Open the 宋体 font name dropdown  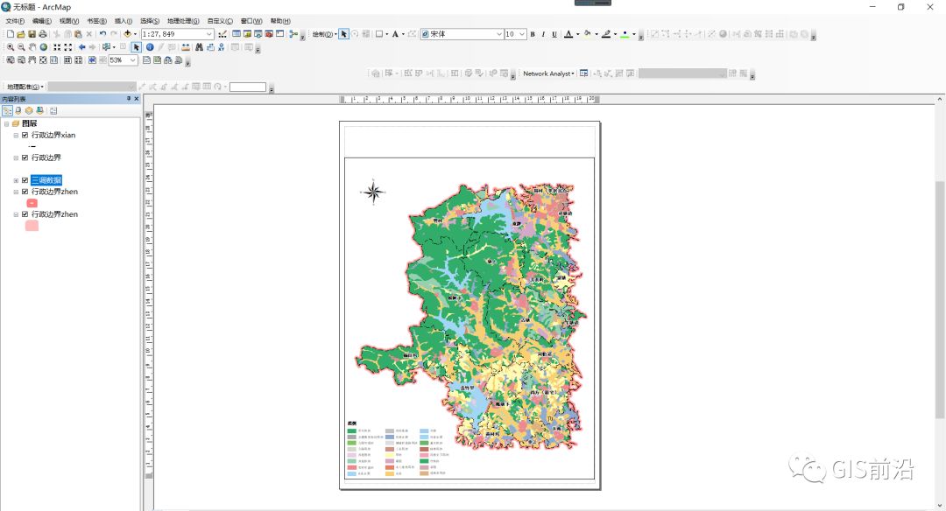(x=499, y=34)
